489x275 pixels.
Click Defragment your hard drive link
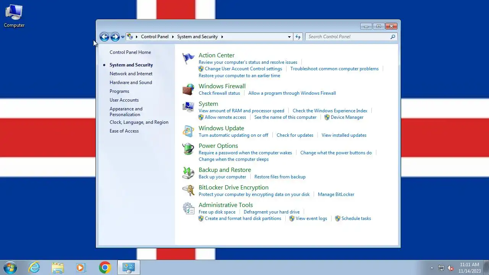[272, 212]
